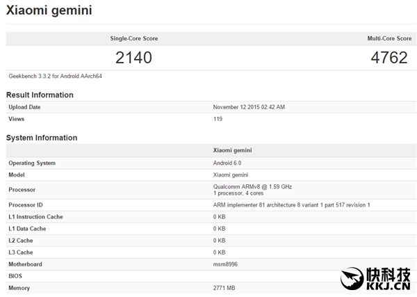
Task: Click the 'Processor ID' row label
Action: (x=26, y=205)
